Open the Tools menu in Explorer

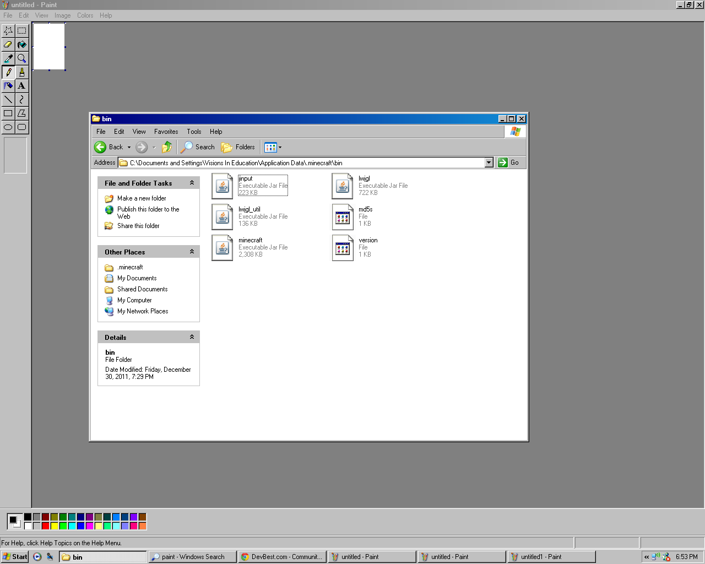(x=194, y=132)
